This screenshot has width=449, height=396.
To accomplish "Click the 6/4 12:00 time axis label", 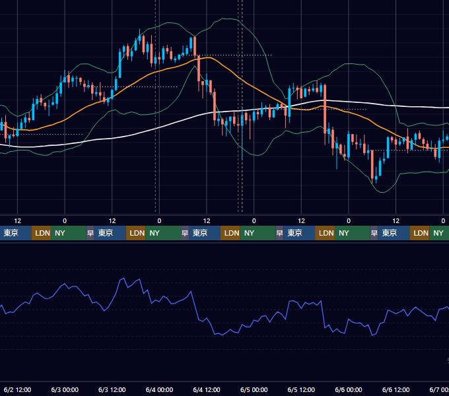I will (x=207, y=389).
